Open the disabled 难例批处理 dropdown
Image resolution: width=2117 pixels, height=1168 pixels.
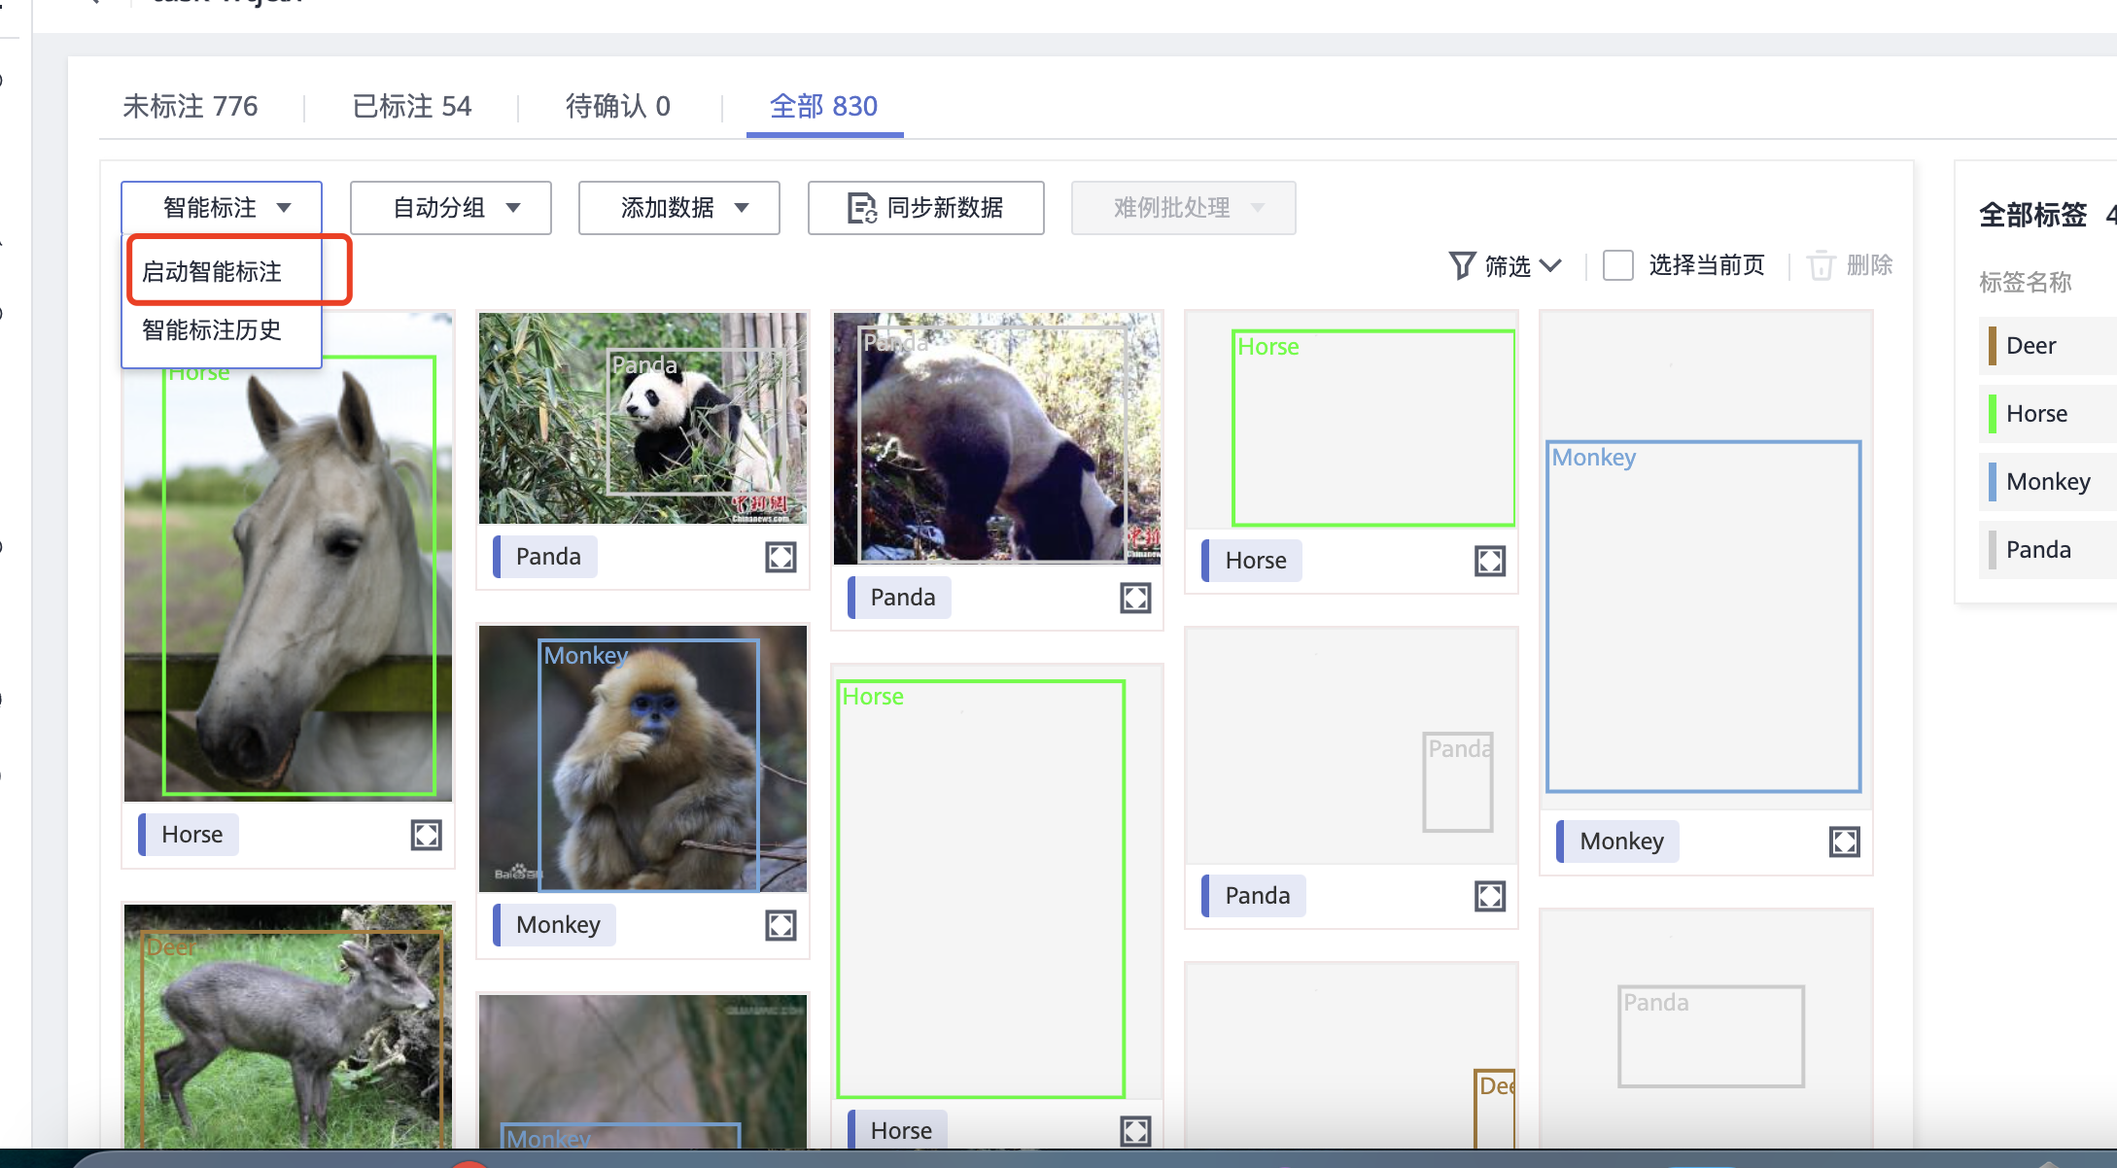click(1183, 208)
